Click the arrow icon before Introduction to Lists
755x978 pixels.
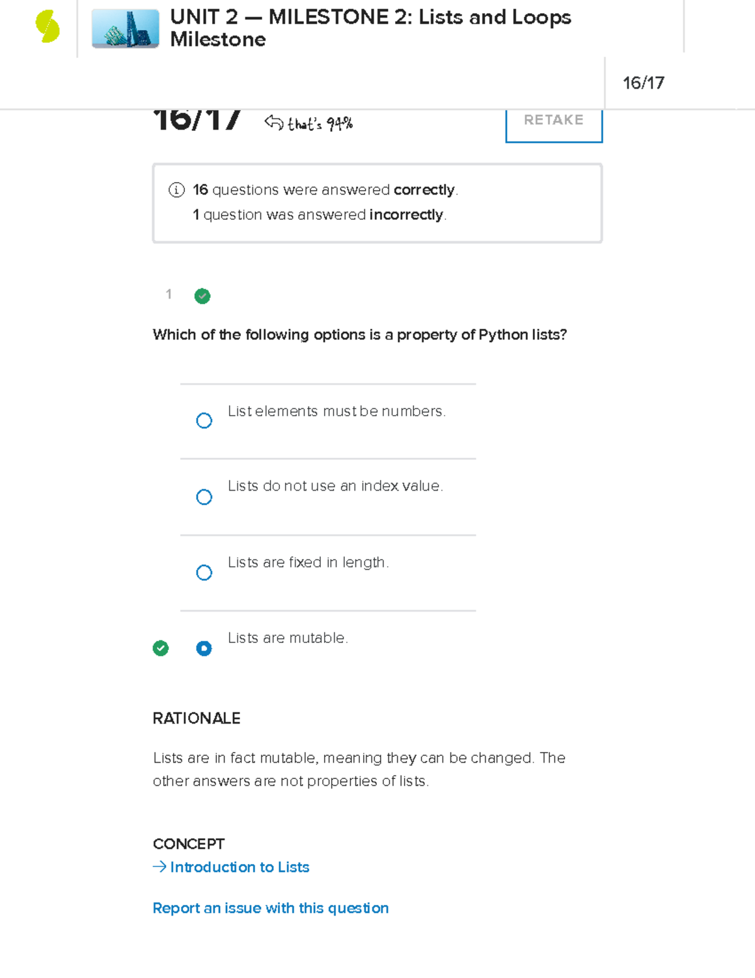(x=159, y=867)
